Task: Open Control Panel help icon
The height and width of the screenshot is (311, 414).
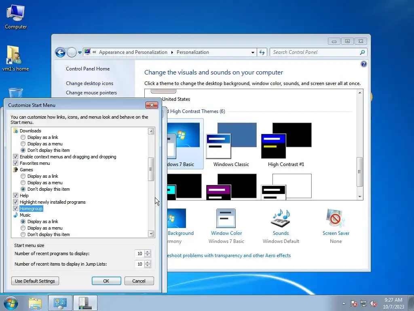Action: (x=363, y=64)
